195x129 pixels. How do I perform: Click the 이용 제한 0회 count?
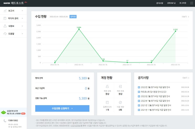(120, 110)
